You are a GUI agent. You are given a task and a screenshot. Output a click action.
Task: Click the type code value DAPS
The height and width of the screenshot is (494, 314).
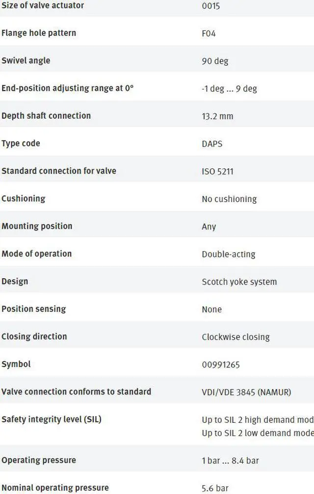coord(212,144)
